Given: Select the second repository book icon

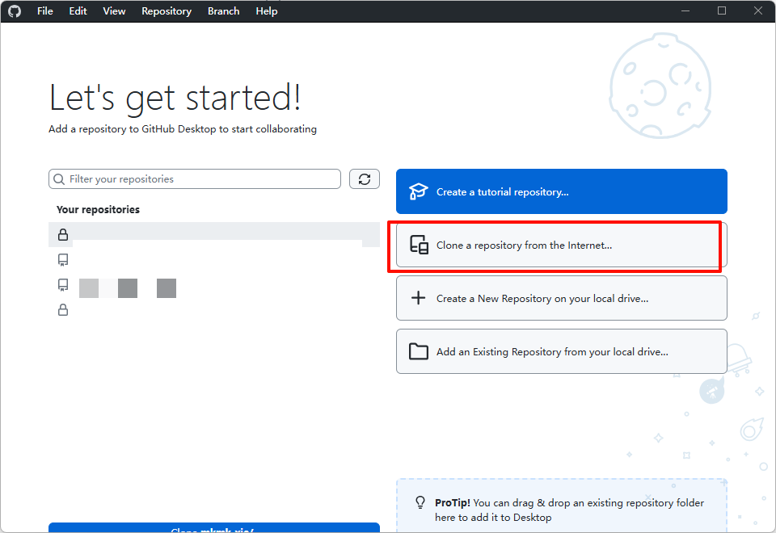Looking at the screenshot, I should click(63, 259).
